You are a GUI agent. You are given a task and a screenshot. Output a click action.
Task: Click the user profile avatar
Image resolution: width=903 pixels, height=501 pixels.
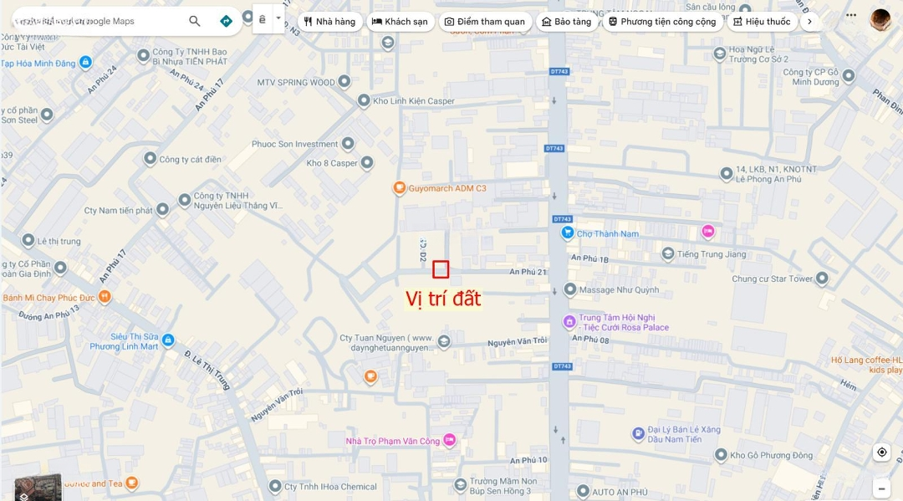click(880, 19)
